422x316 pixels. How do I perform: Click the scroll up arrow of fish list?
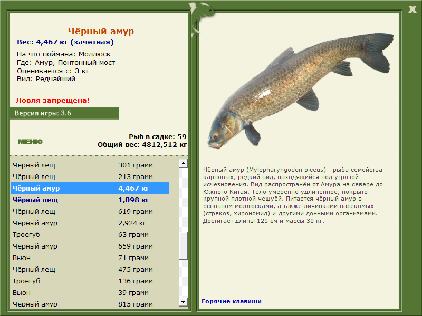coord(183,163)
